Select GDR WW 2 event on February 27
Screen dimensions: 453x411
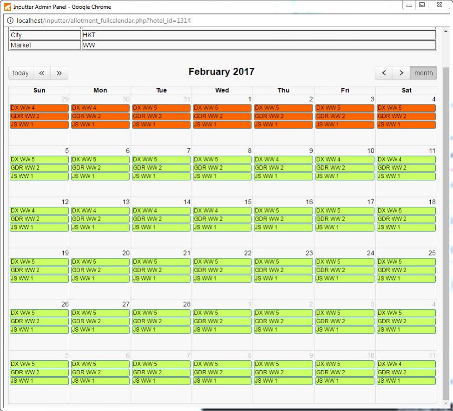tap(100, 321)
